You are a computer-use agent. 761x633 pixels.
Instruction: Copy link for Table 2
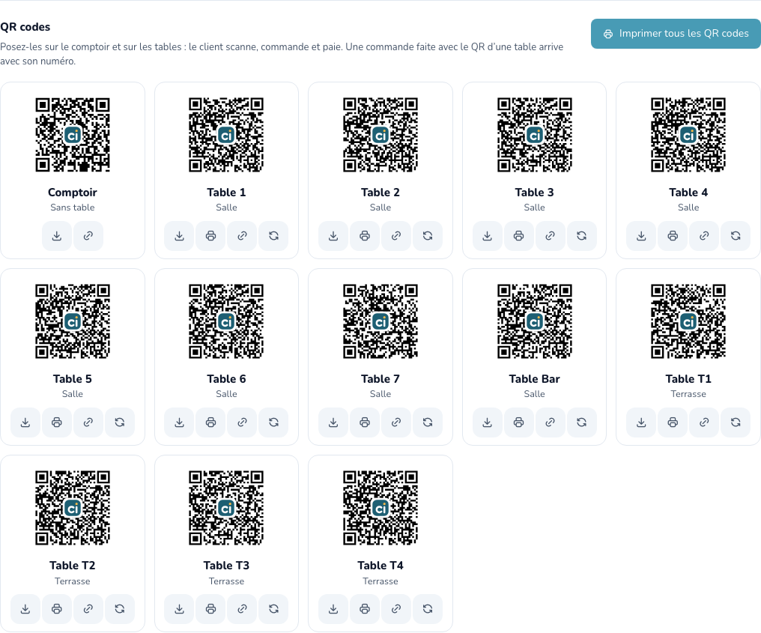pos(396,236)
